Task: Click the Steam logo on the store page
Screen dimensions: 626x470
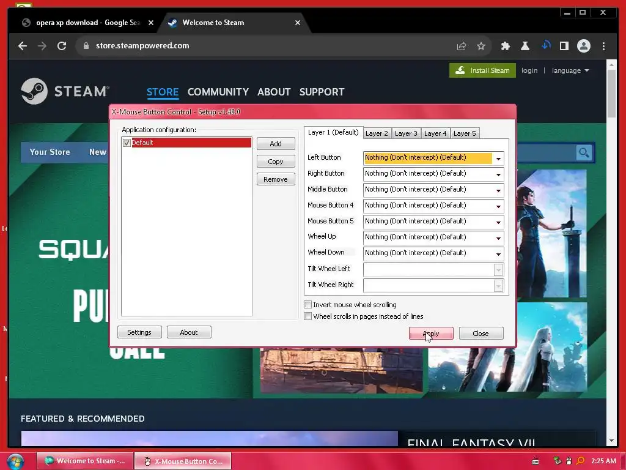Action: 65,91
